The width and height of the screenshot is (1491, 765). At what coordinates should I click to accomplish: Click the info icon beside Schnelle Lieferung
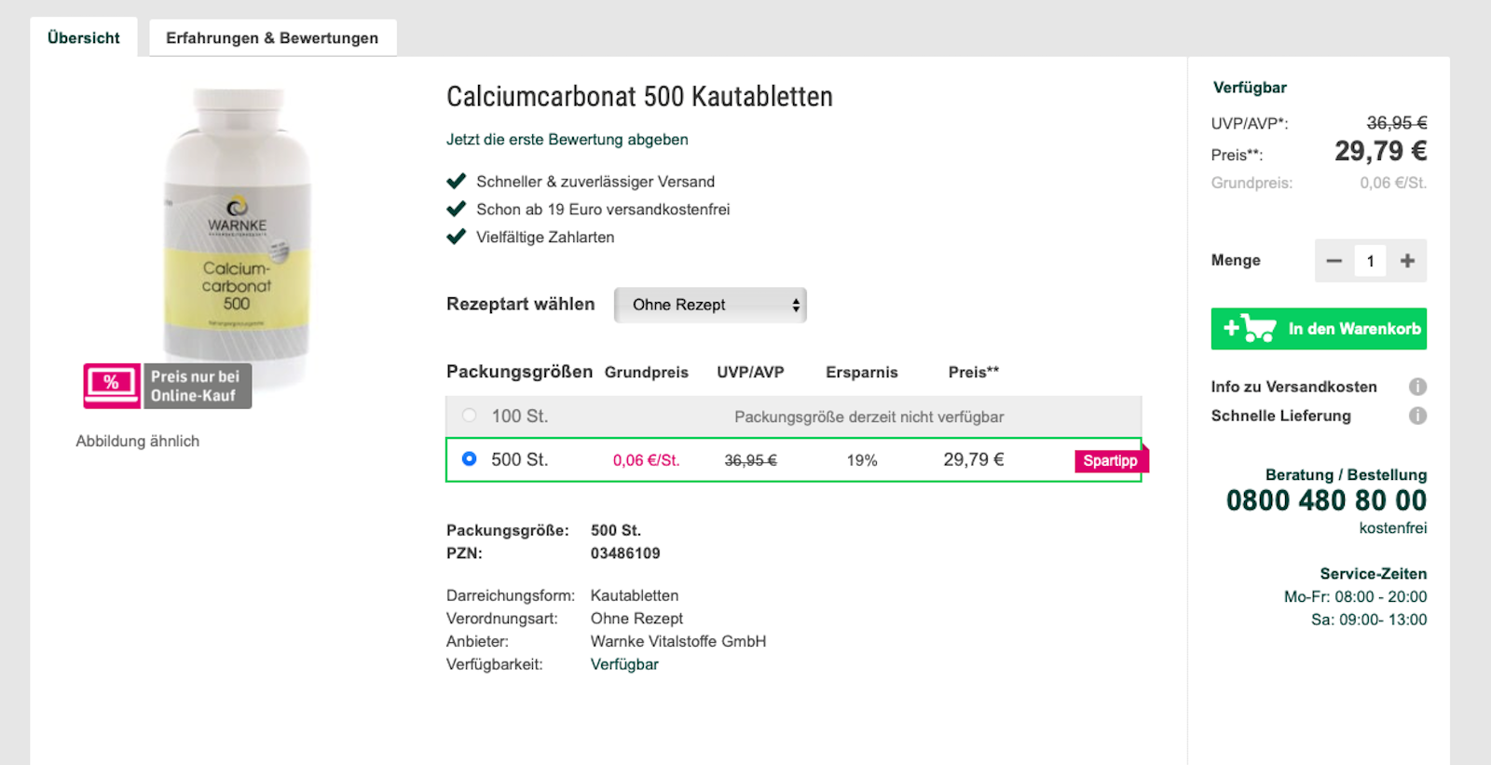point(1416,416)
